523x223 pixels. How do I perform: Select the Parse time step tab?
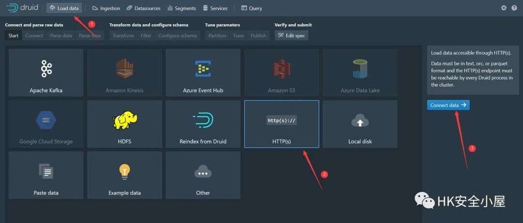[x=90, y=35]
